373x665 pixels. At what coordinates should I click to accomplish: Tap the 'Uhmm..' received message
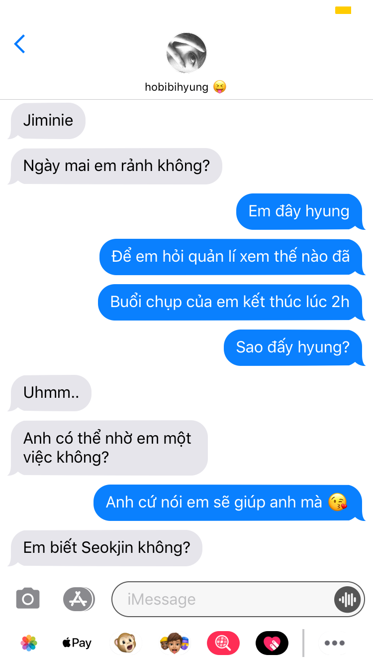50,393
